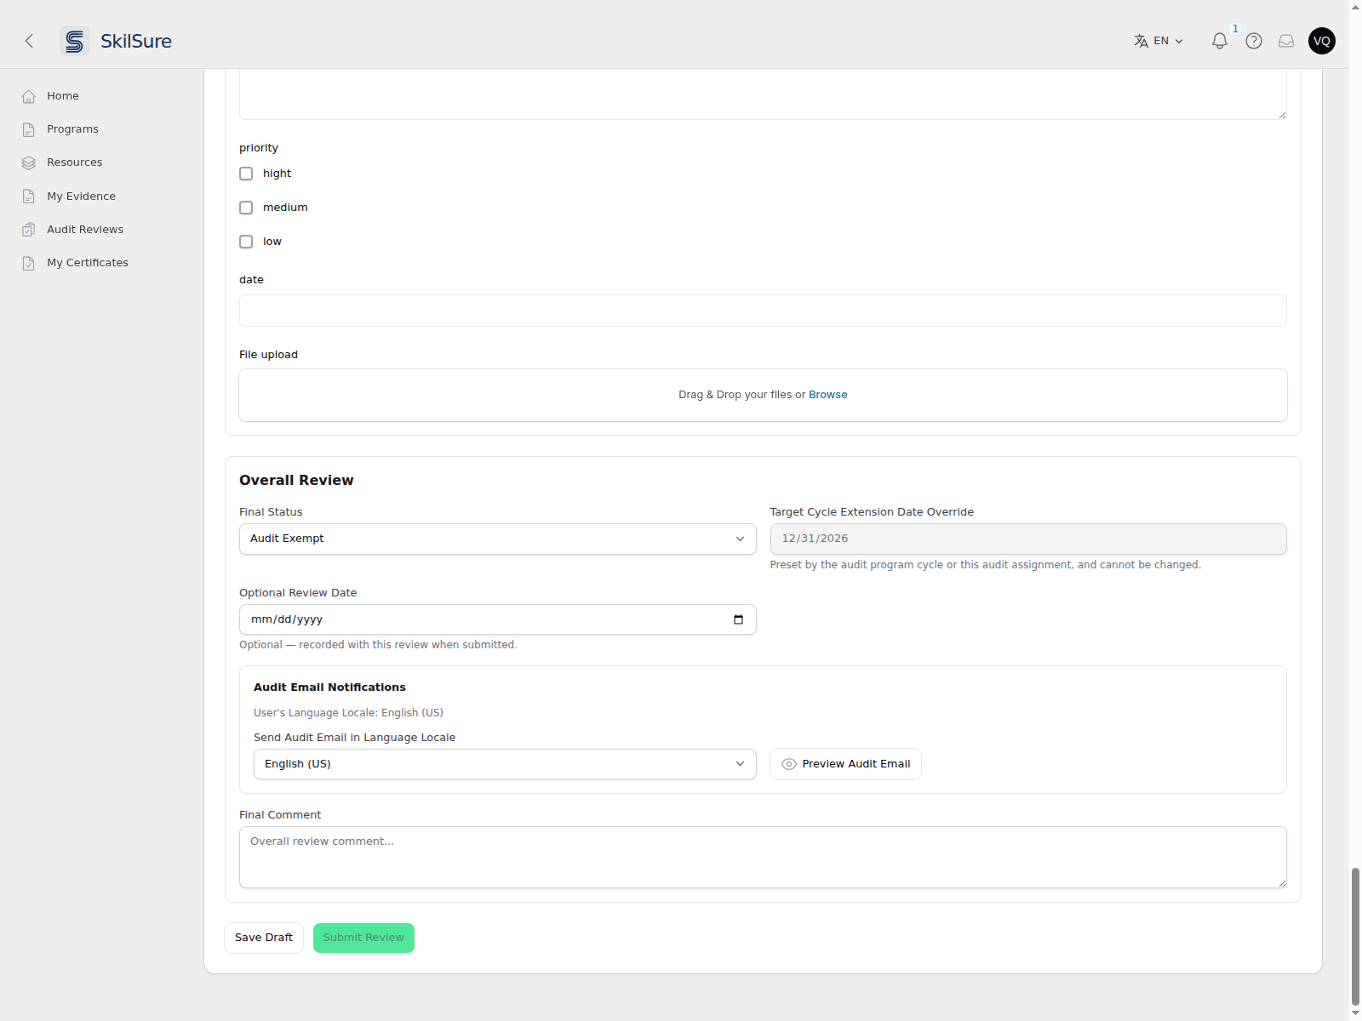
Task: Open the Final Status dropdown
Action: coord(498,539)
